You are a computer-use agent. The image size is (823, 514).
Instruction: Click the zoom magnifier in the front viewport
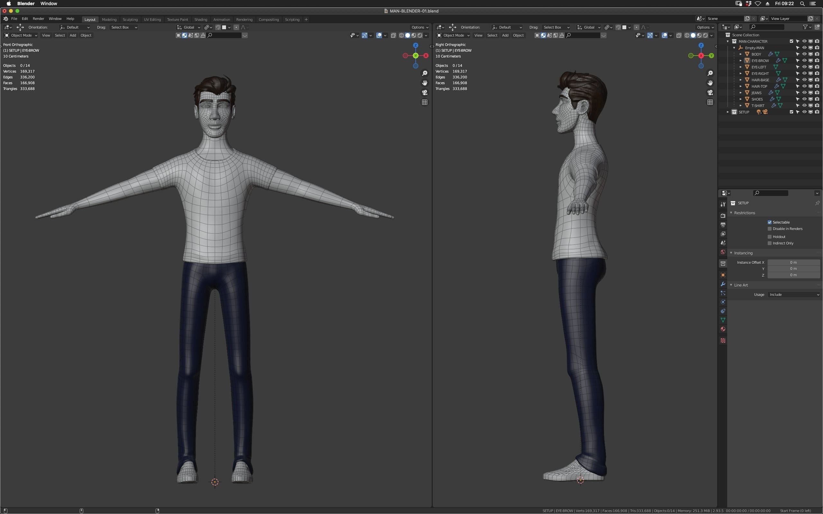pos(424,74)
